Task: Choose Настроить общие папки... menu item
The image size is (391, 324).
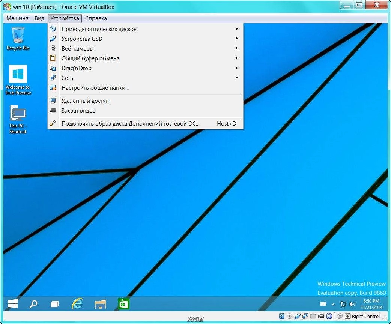Action: pos(145,87)
